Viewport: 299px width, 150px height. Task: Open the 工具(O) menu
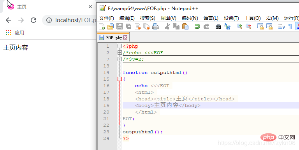pyautogui.click(x=252, y=18)
